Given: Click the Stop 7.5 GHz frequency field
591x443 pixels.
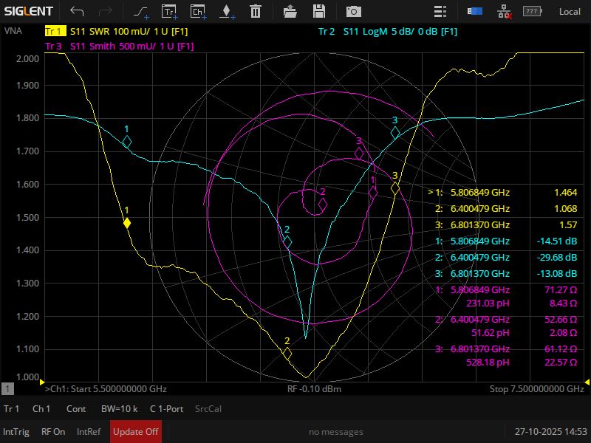Looking at the screenshot, I should (536, 388).
